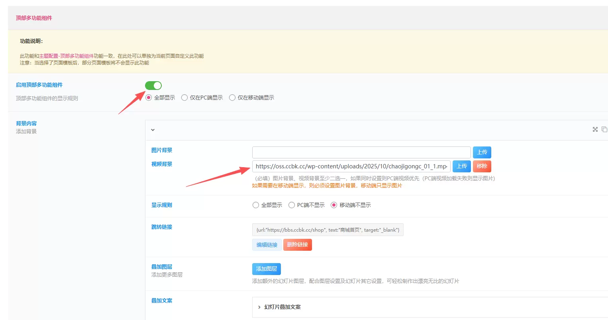Click the 图片背景 field label
Viewport: 608px width, 320px height.
162,150
